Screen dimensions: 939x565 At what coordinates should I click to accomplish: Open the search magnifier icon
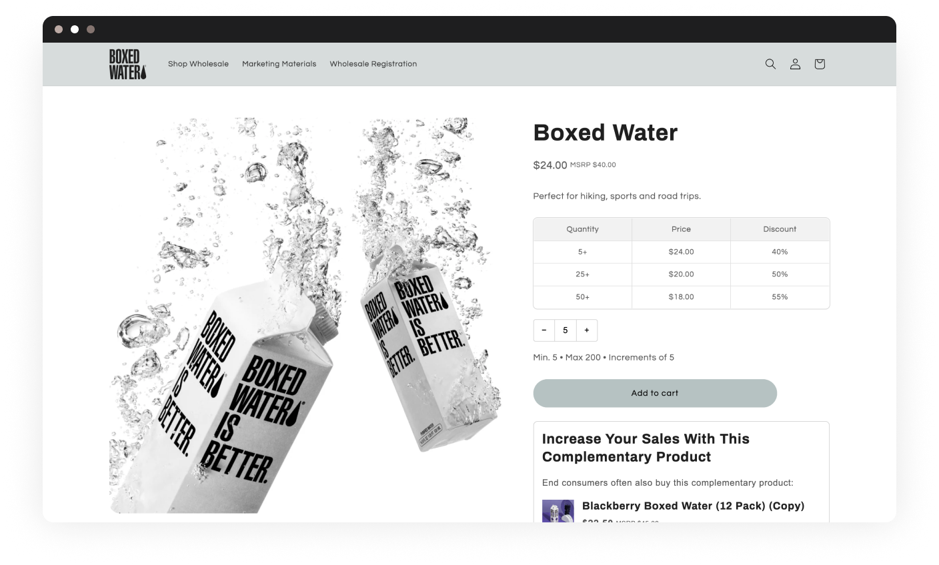click(770, 64)
